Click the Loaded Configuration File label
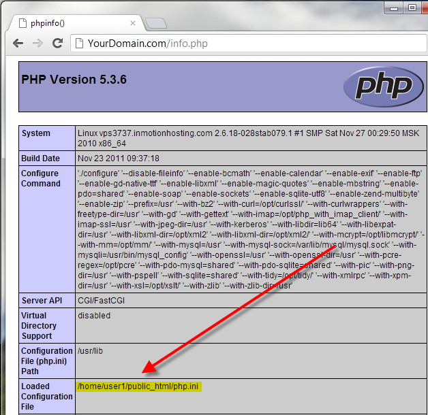This screenshot has height=415, width=428. (47, 397)
